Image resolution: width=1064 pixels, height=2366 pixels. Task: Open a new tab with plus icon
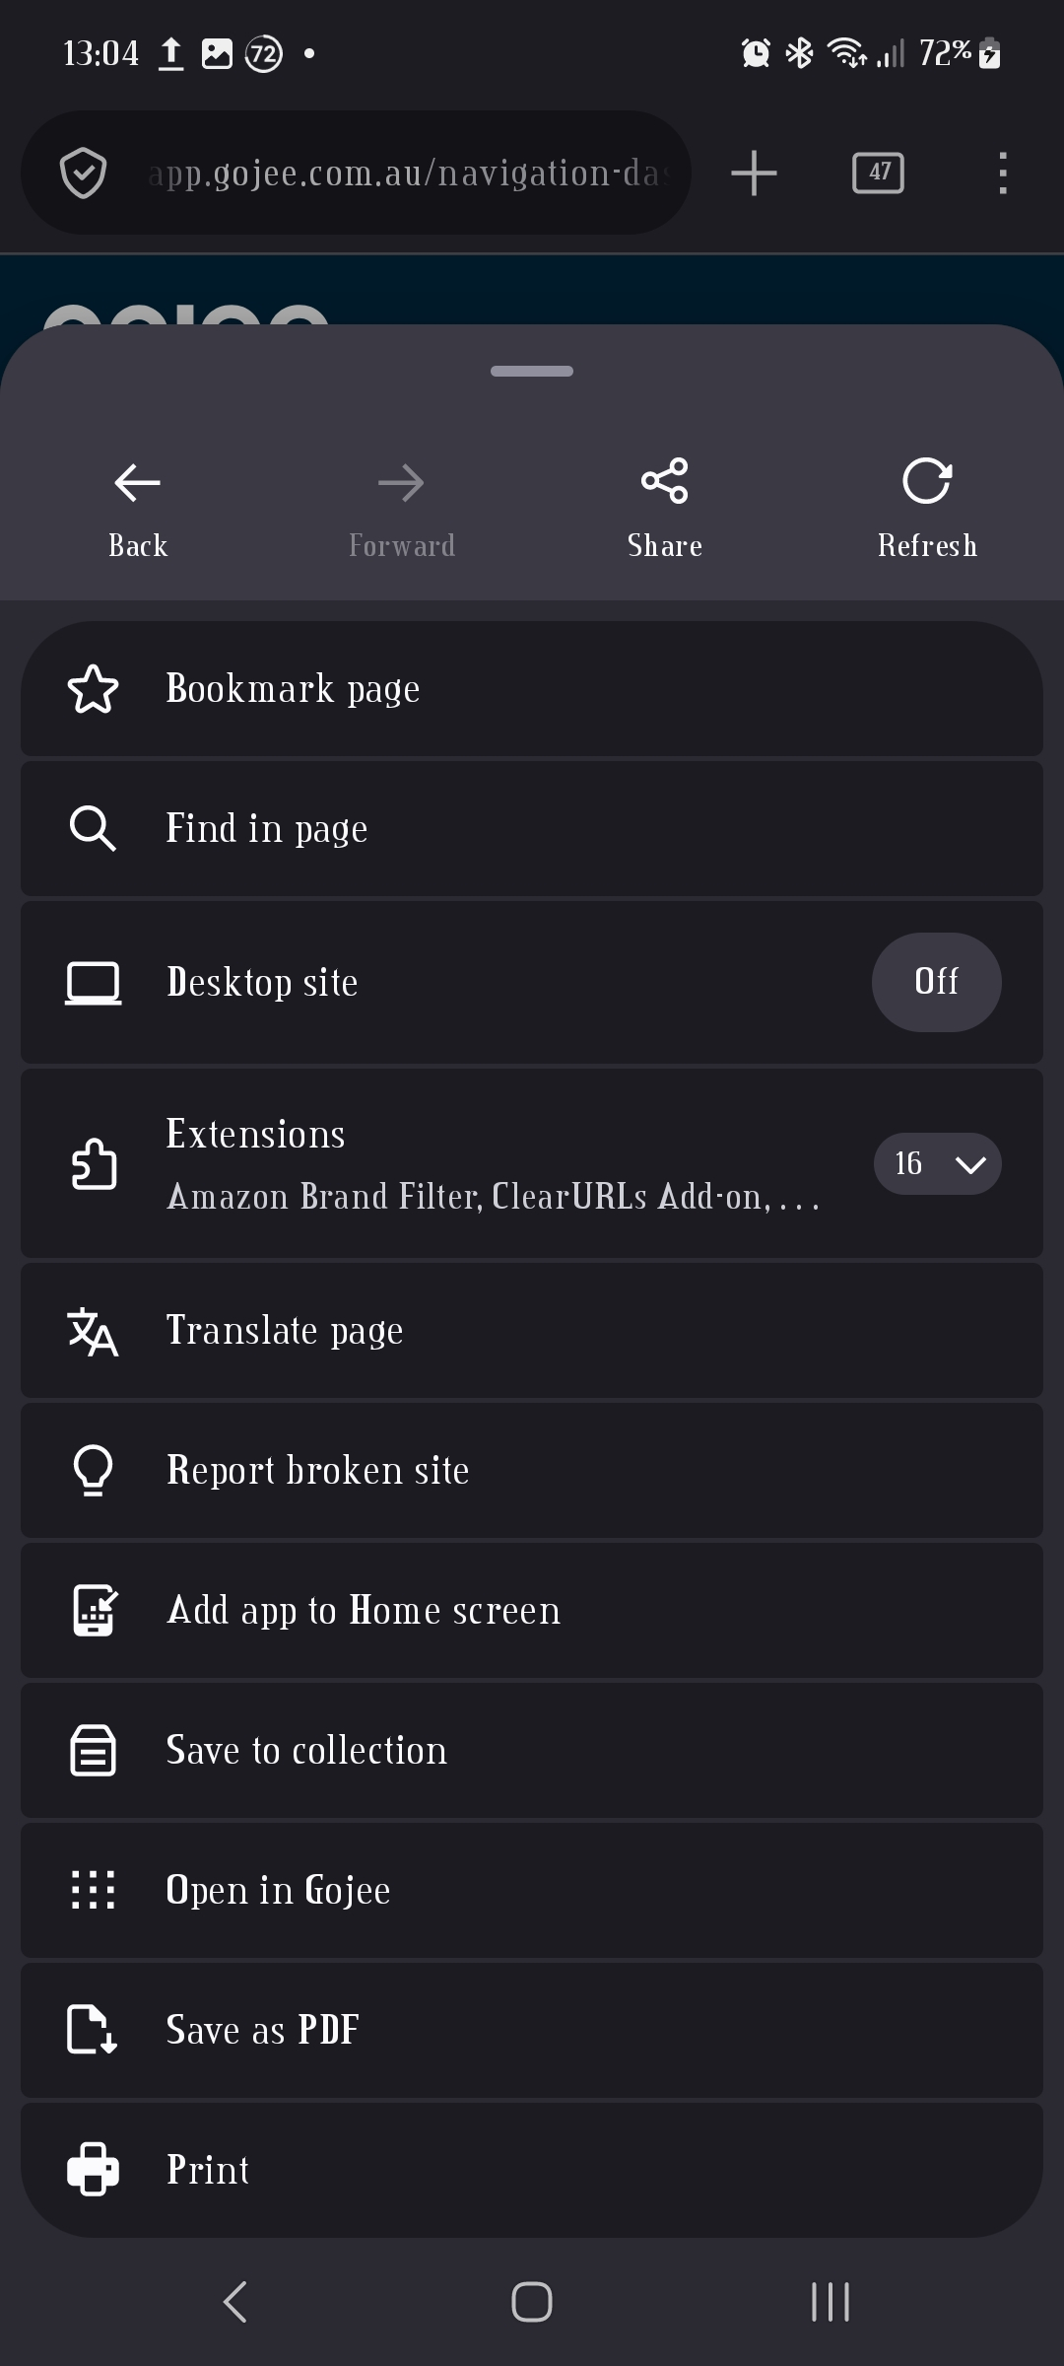click(754, 173)
